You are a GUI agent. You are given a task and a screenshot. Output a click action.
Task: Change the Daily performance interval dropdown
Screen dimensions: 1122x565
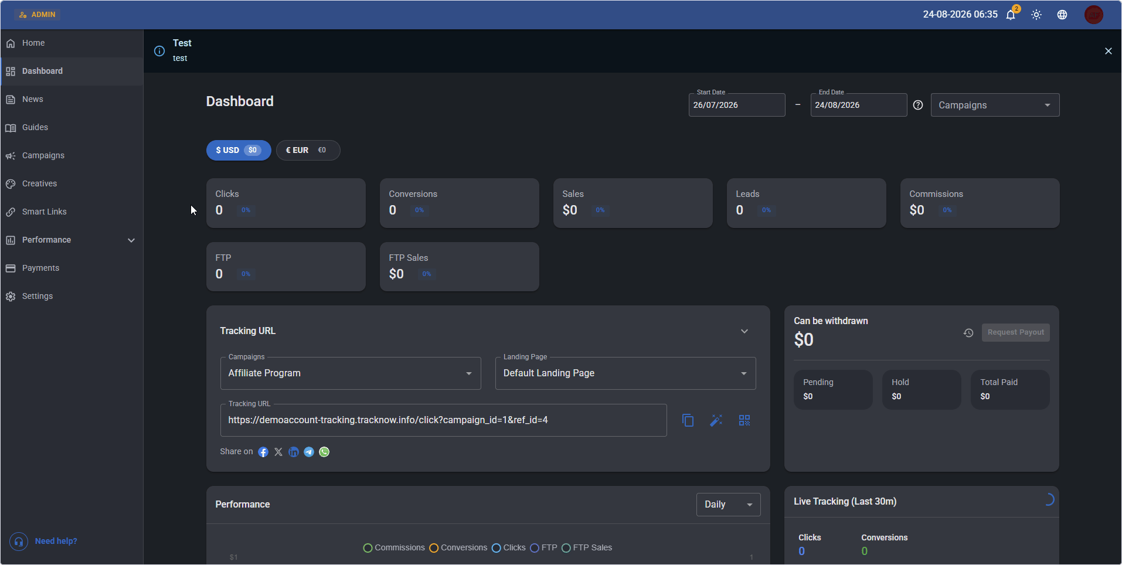click(728, 505)
